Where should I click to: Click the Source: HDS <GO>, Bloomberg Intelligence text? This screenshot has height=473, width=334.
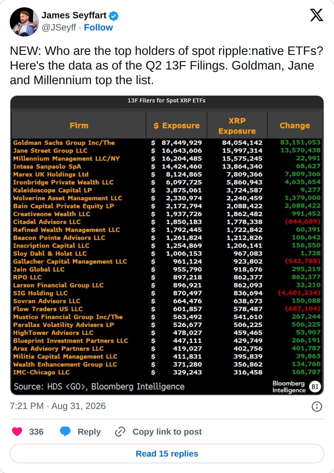point(99,386)
